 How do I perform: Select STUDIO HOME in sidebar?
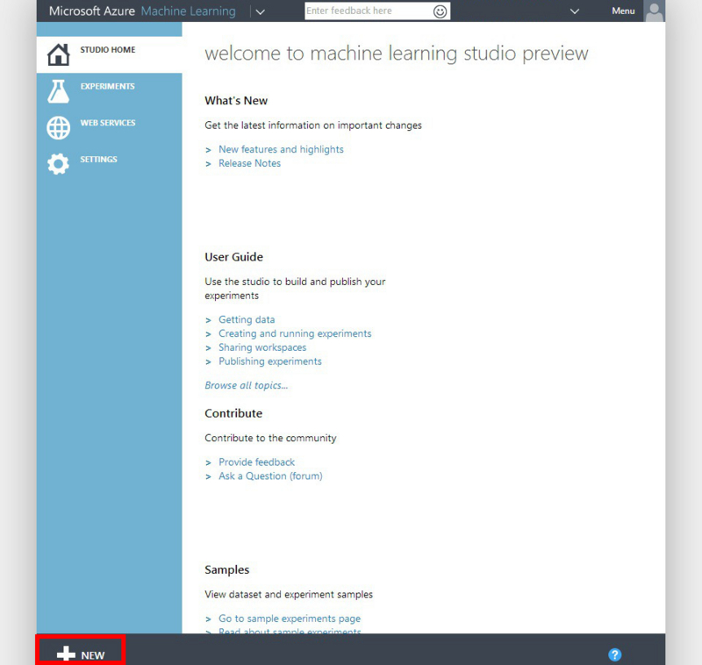(107, 50)
